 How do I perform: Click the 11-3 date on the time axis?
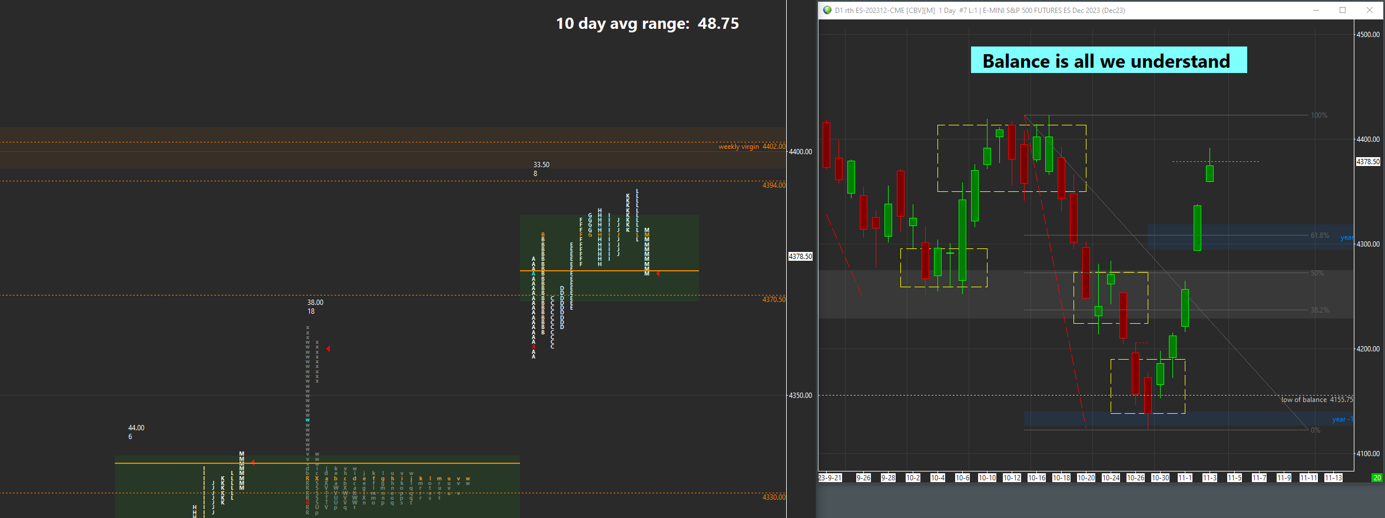point(1210,478)
